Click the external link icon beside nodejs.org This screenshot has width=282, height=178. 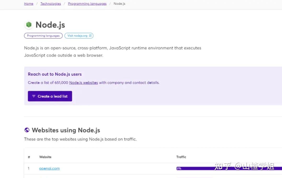[x=90, y=36]
